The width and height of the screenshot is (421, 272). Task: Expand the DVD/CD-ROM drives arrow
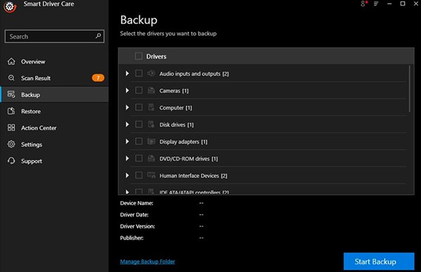(127, 159)
